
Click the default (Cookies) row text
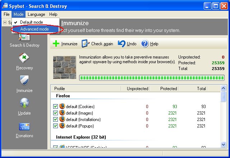[80, 107]
